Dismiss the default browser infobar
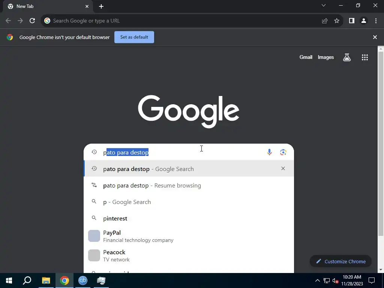This screenshot has width=384, height=288. pyautogui.click(x=375, y=37)
